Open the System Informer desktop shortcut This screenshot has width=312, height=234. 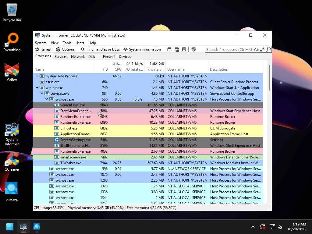(x=12, y=134)
